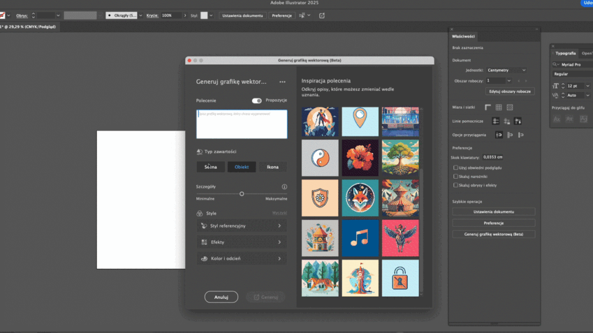The width and height of the screenshot is (593, 333).
Task: Show transparency grid icon in Properties
Action: pos(510,107)
